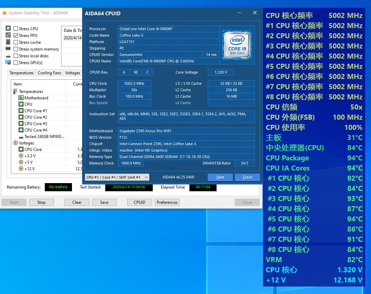371x294 pixels.
Task: Click the Stop button in Stability Test
Action: pos(41,202)
